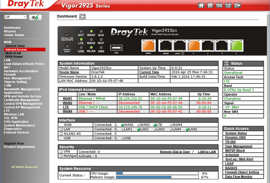Open TR-069 in Quick Access
The width and height of the screenshot is (270, 183).
(231, 142)
